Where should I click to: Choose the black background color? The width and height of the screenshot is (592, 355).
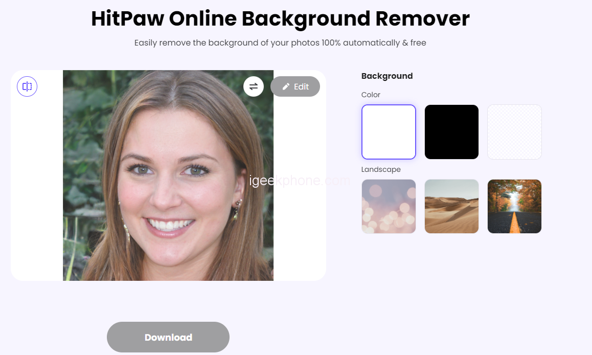(451, 132)
